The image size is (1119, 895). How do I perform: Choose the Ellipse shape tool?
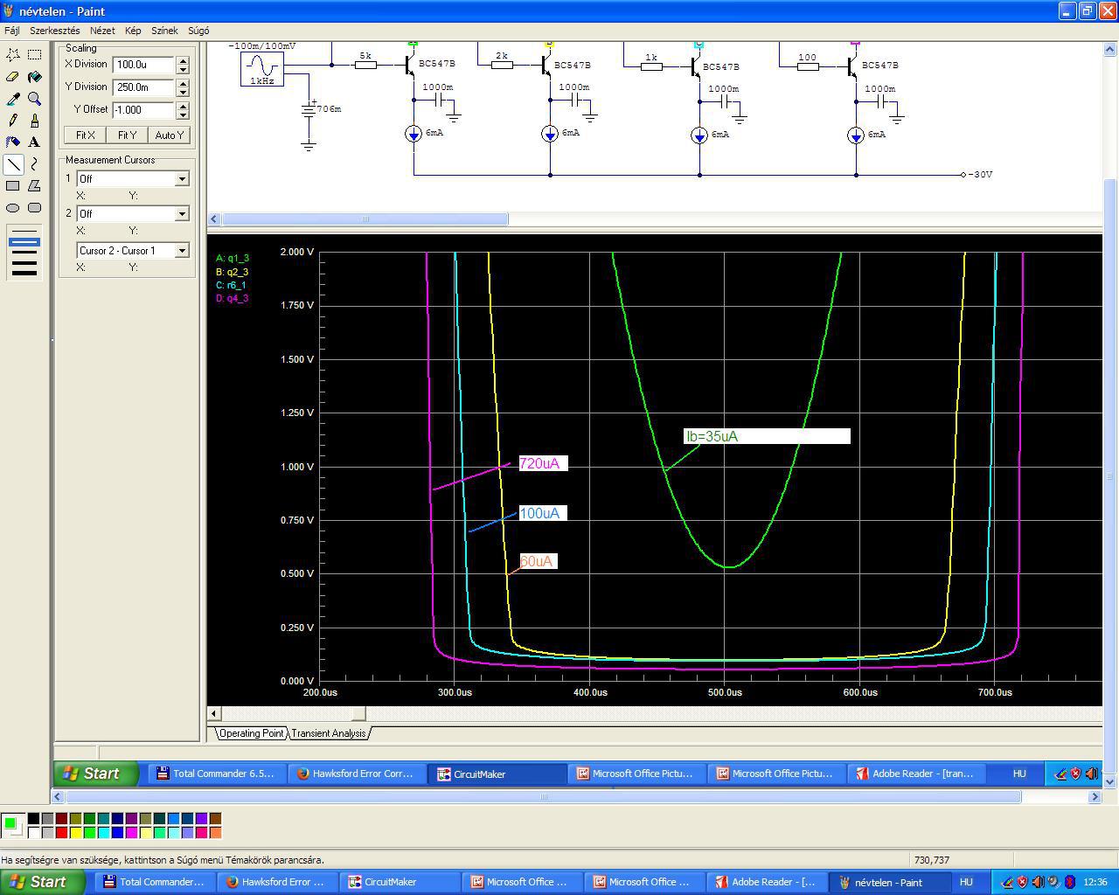click(13, 207)
